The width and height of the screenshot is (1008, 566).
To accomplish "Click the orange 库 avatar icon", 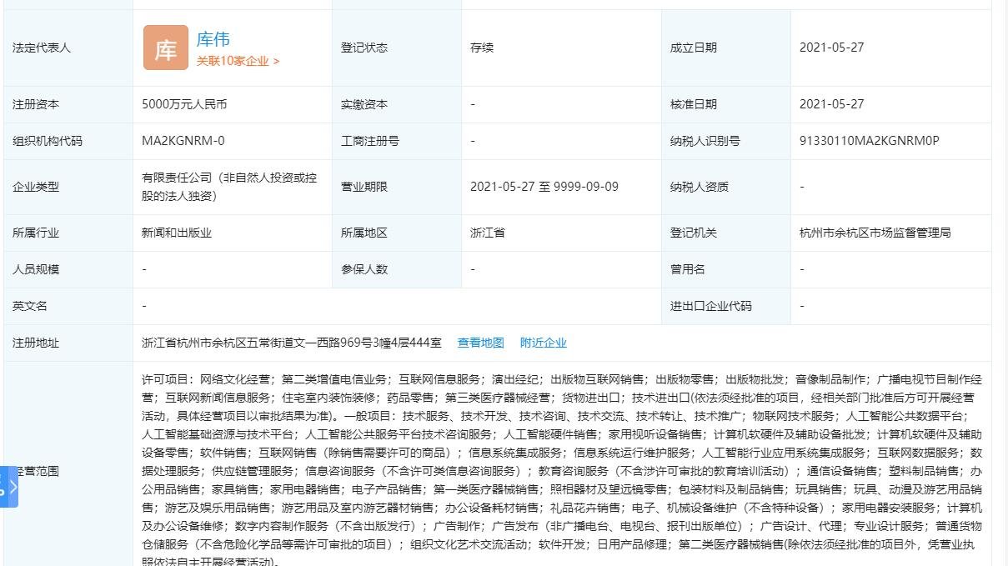I will (x=165, y=48).
